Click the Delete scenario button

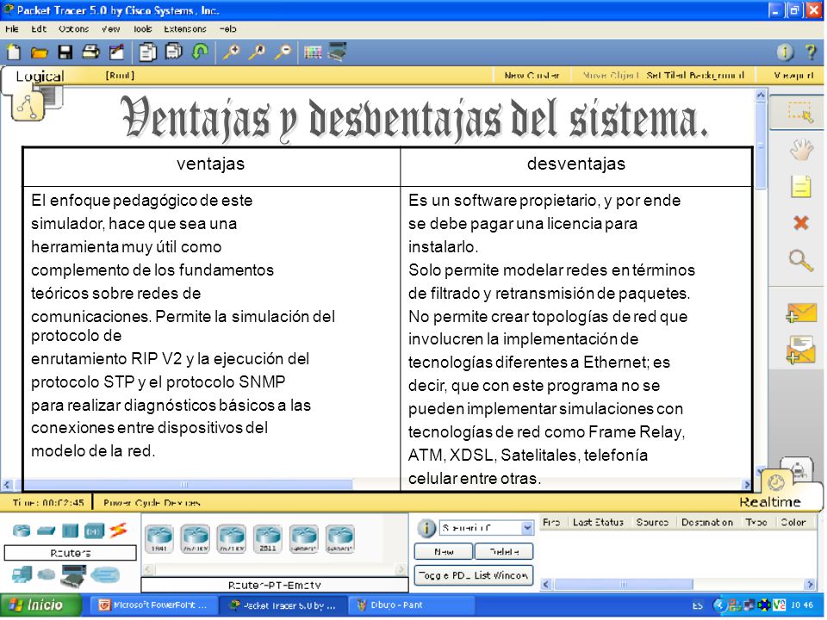pos(504,551)
